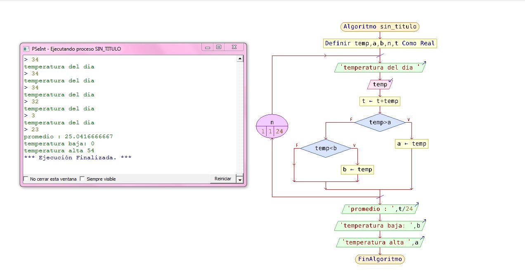Click the "b ← temp" assignment block

pyautogui.click(x=357, y=169)
